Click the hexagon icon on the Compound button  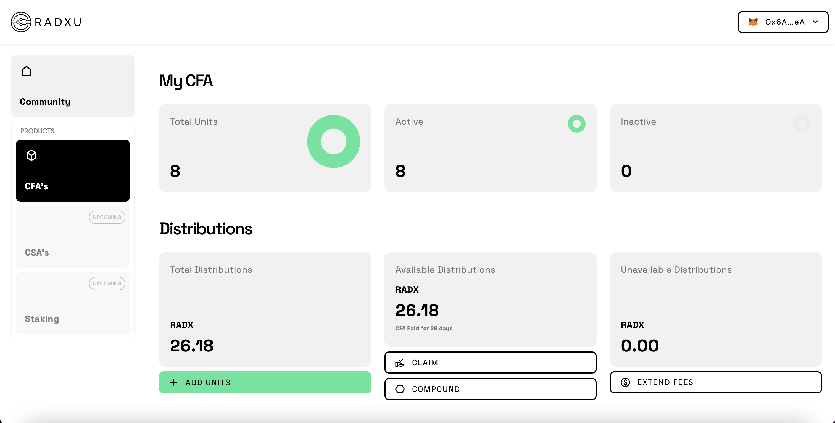[400, 389]
